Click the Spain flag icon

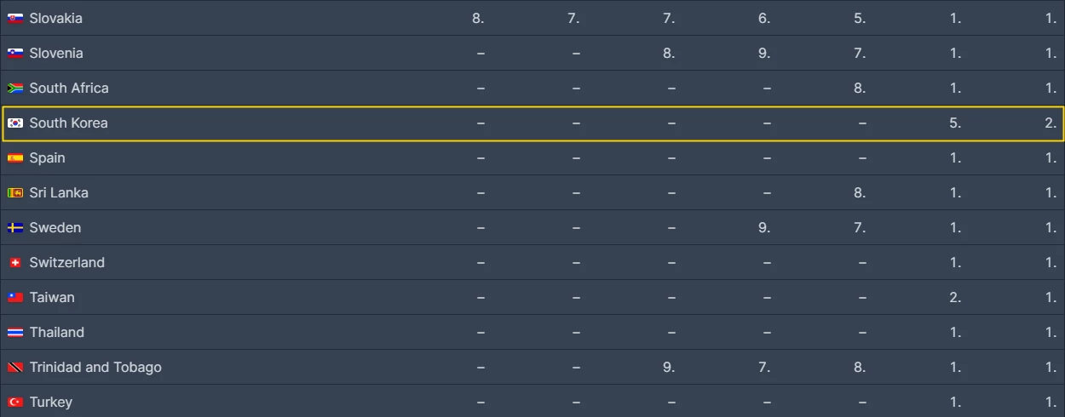click(15, 158)
